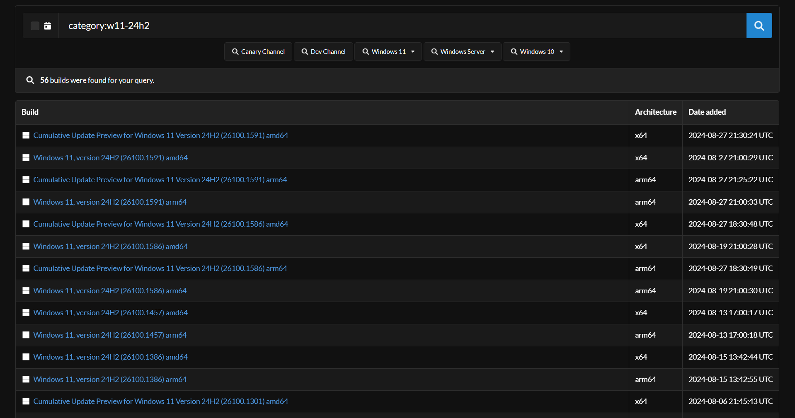The image size is (795, 418).
Task: Open Windows 11, version 24H2 (26100.1457) amd64 link
Action: [x=111, y=313]
